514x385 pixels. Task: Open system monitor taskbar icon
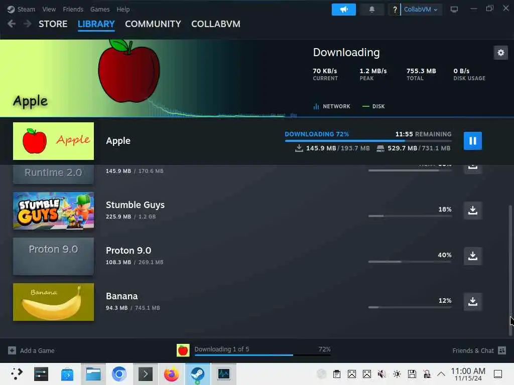coord(223,373)
